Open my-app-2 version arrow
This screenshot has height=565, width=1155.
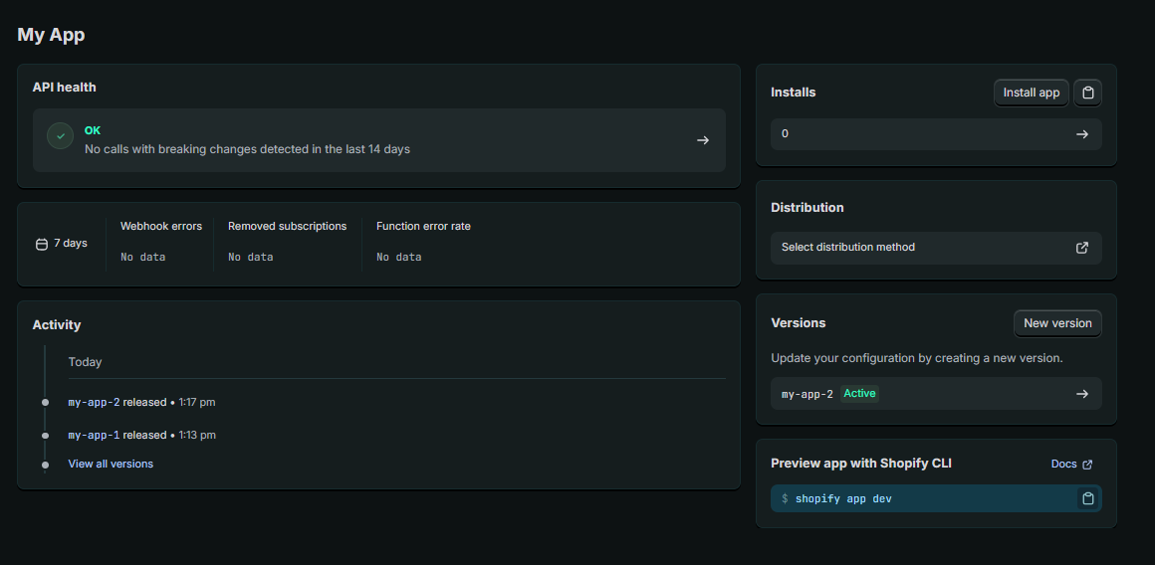pyautogui.click(x=1082, y=394)
